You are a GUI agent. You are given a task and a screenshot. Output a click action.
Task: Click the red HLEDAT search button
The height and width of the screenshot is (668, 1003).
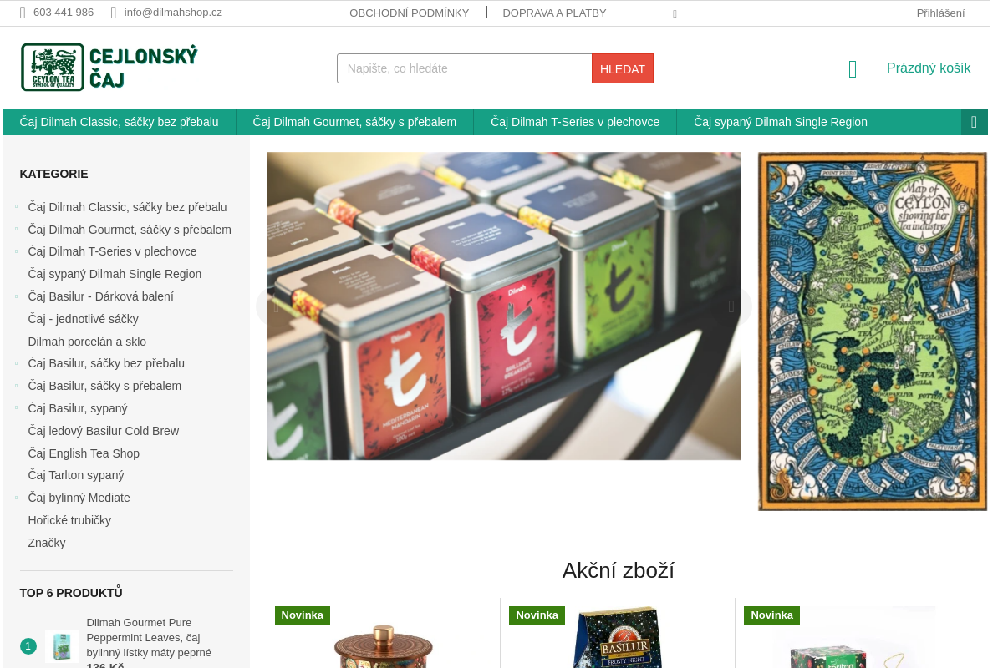[623, 68]
